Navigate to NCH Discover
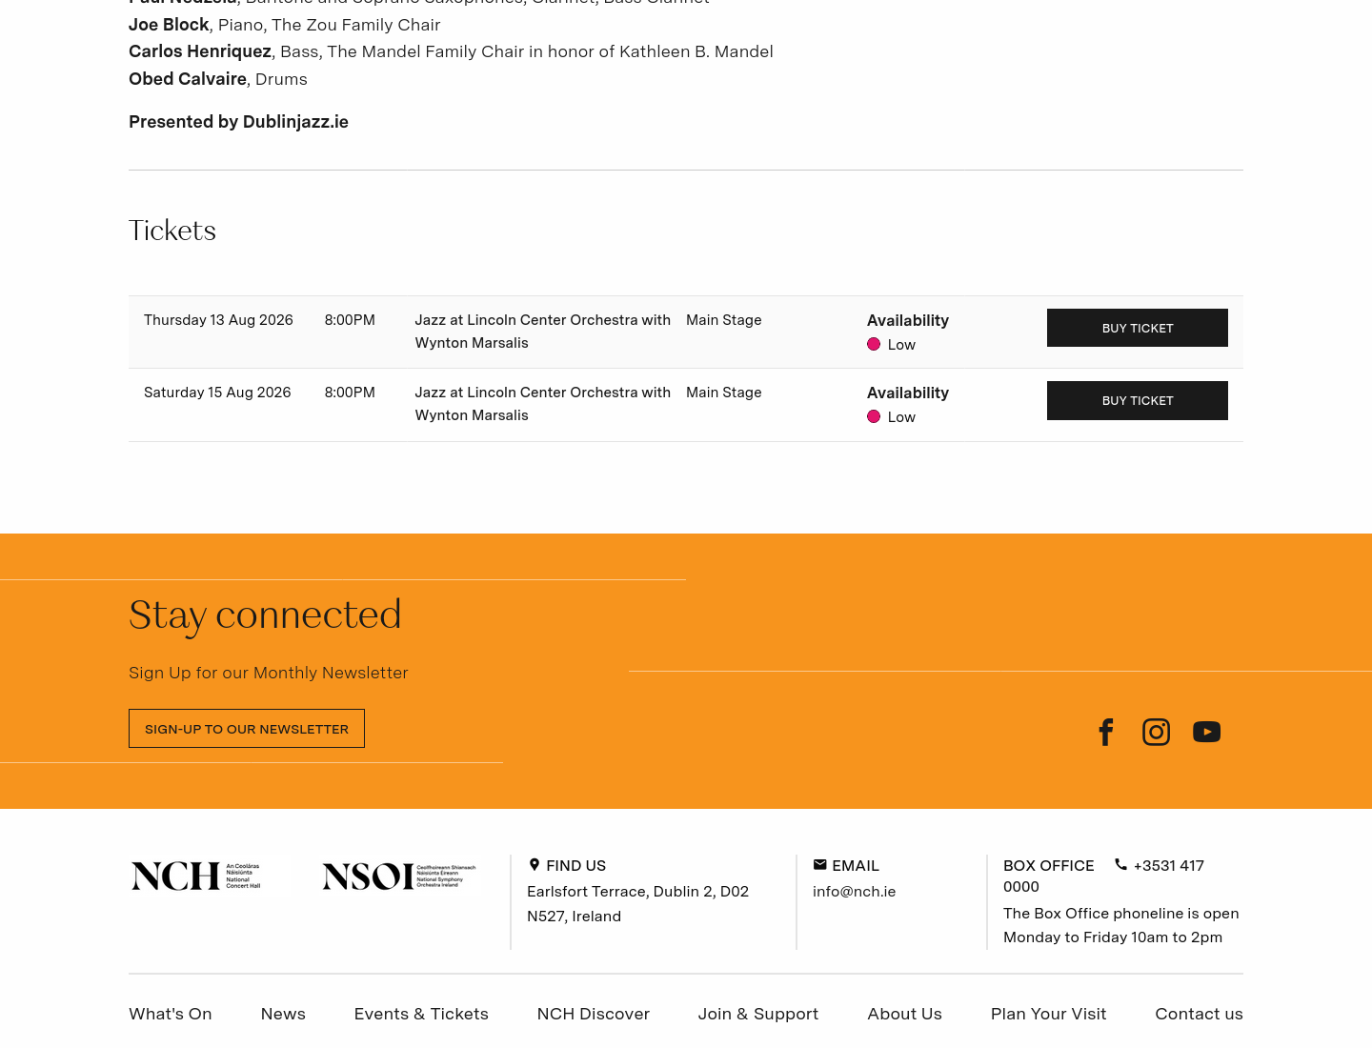The height and width of the screenshot is (1048, 1372). 594,1014
